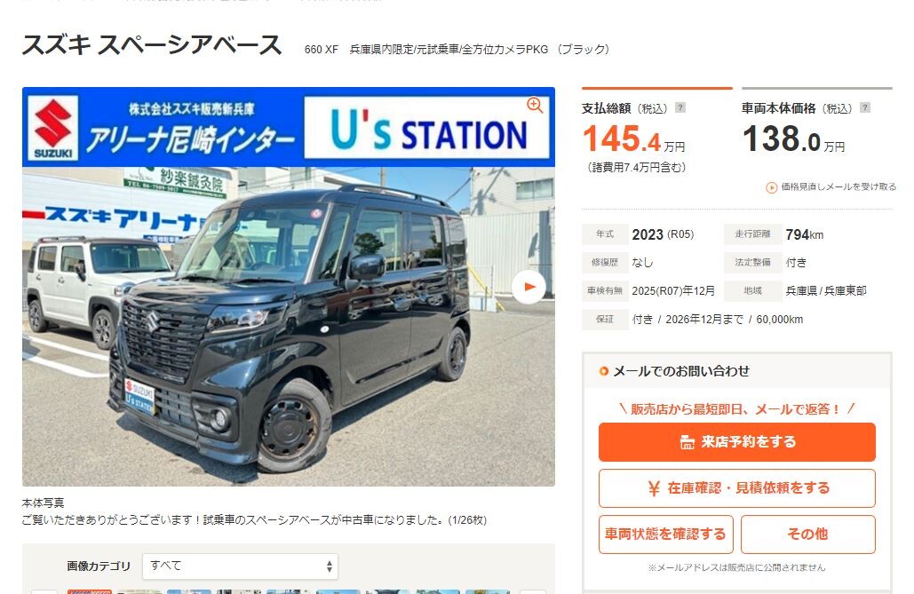The image size is (914, 594).
Task: Click the arrow icon before 価格見直しメール link
Action: (771, 187)
